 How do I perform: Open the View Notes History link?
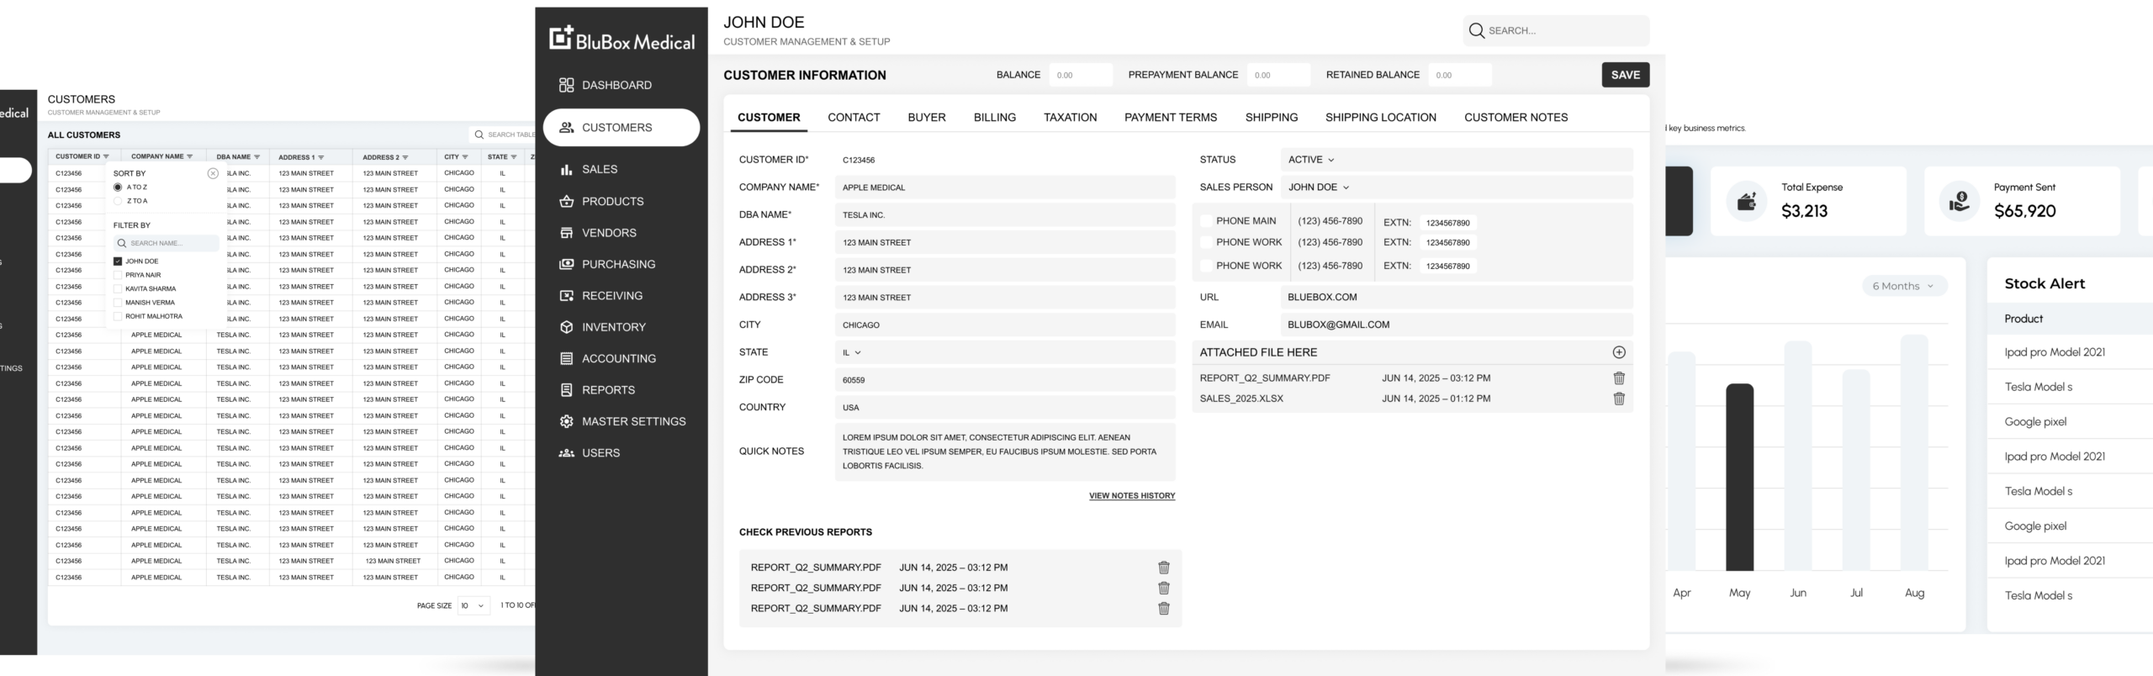click(1131, 496)
